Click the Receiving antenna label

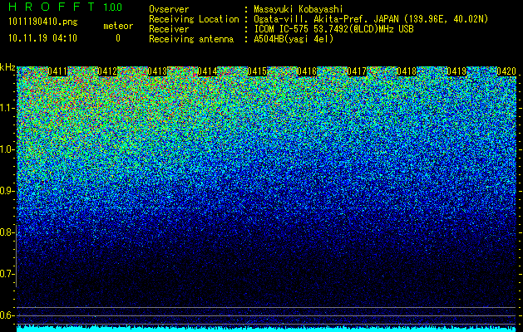(x=191, y=39)
